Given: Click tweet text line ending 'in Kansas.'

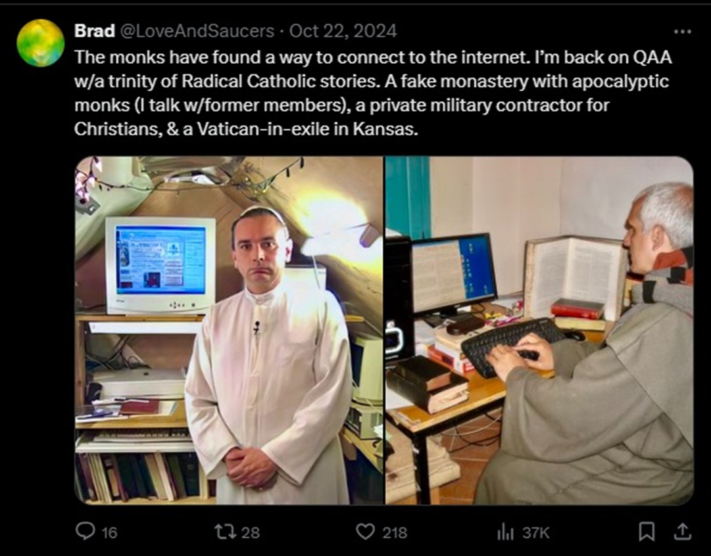Looking at the screenshot, I should [x=245, y=129].
